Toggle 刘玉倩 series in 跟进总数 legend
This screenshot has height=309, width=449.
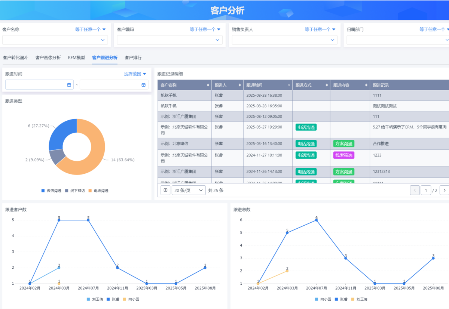(x=359, y=299)
